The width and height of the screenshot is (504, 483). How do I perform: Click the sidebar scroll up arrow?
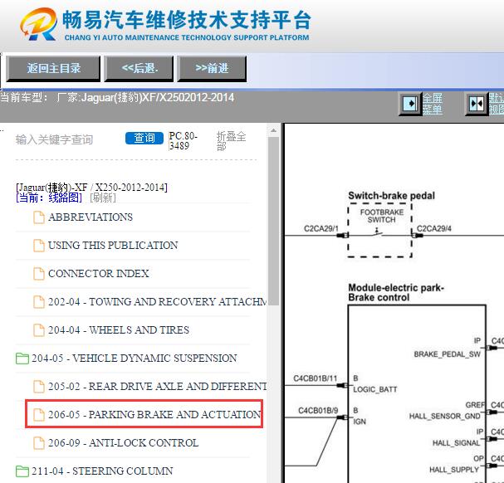click(x=273, y=130)
